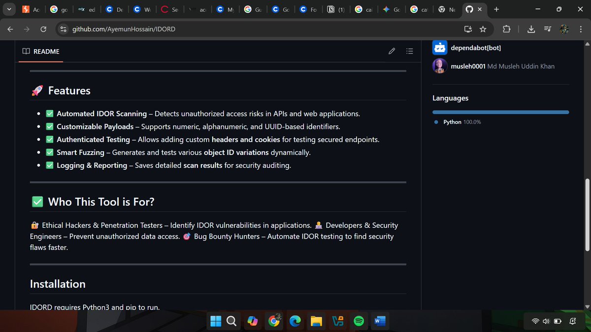Open Chrome downloads from the toolbar

point(531,29)
